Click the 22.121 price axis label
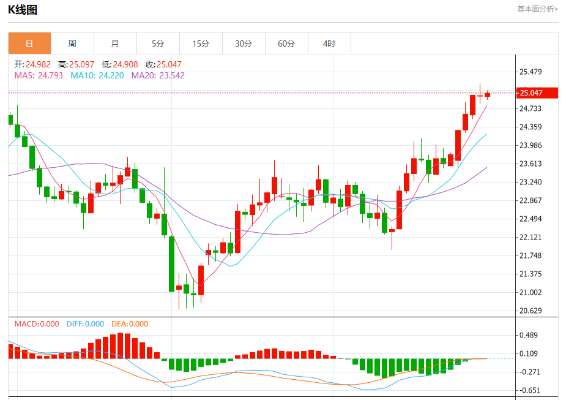 [531, 237]
